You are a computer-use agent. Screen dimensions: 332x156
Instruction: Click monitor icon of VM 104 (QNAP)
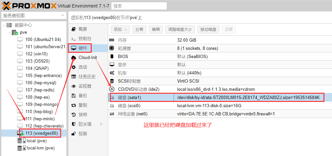[20, 68]
